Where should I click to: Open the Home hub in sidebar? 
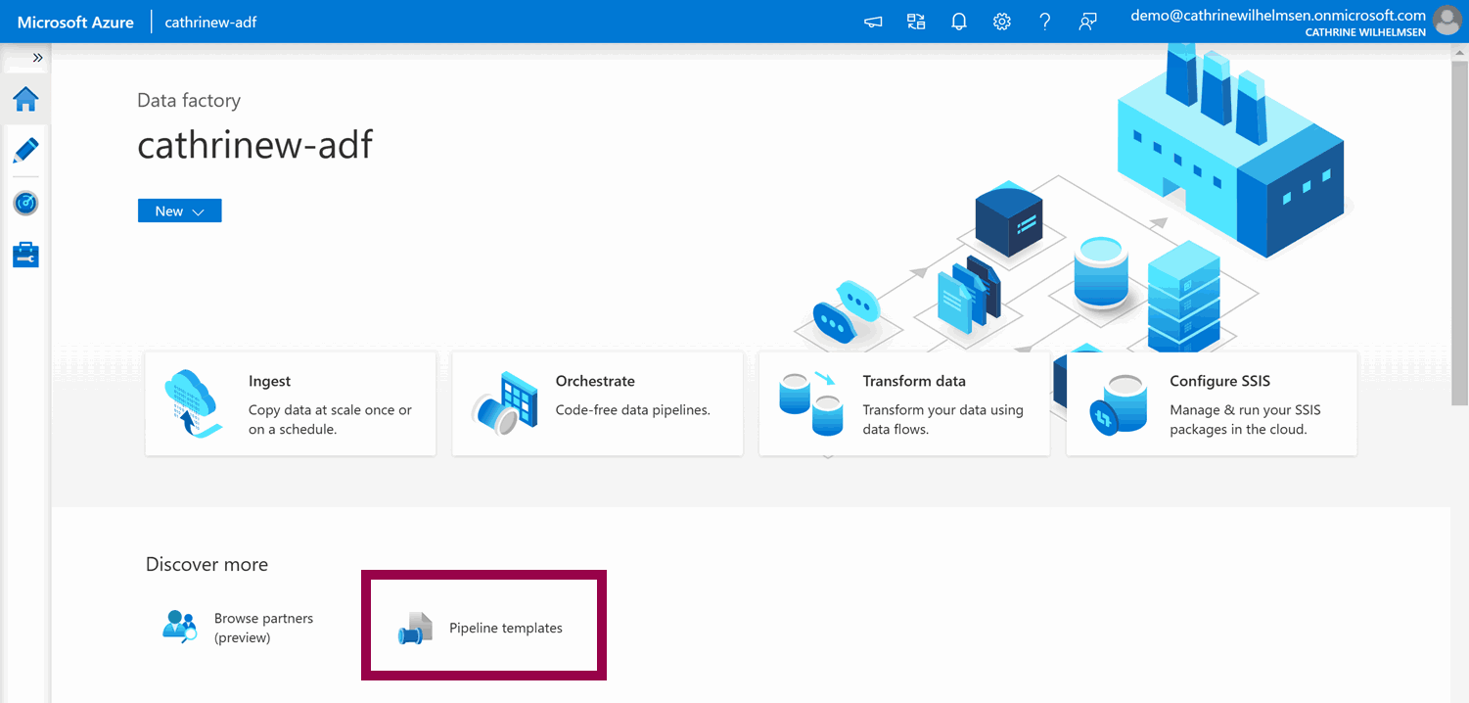[25, 99]
